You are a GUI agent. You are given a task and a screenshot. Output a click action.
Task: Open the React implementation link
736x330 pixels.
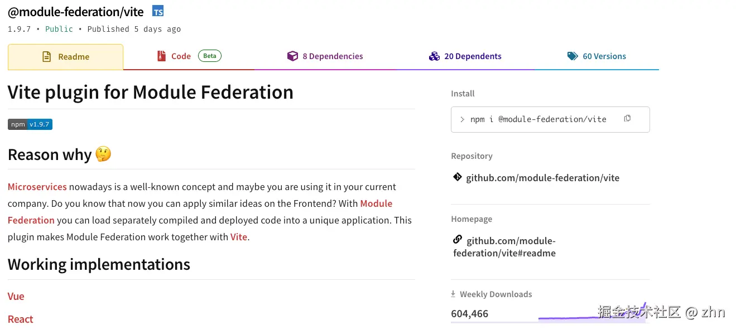pyautogui.click(x=21, y=319)
